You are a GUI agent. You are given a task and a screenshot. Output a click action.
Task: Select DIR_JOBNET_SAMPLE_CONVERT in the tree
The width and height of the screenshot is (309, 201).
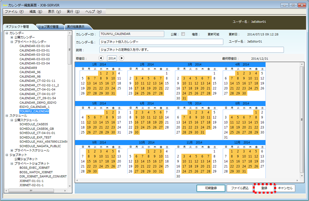click(43, 177)
